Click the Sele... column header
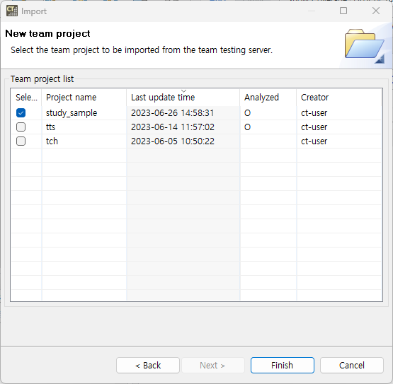The image size is (393, 384). coord(26,98)
